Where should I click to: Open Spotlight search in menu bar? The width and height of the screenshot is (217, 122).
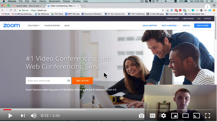207,1
